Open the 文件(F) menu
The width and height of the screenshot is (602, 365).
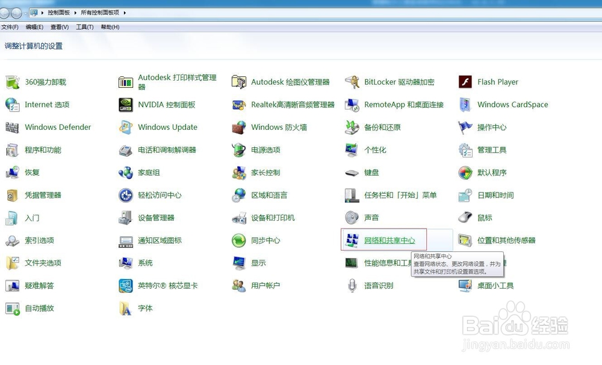click(10, 27)
